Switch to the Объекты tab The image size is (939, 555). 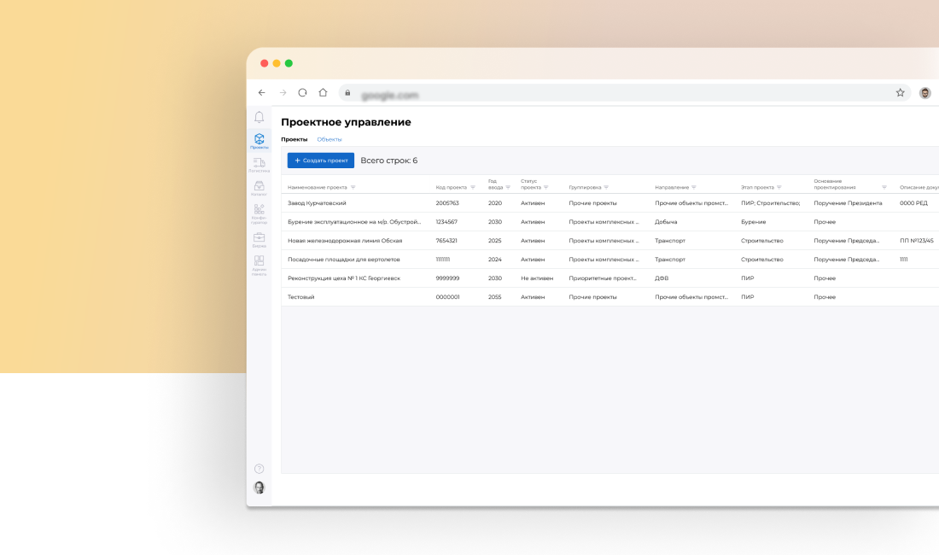[x=330, y=138]
